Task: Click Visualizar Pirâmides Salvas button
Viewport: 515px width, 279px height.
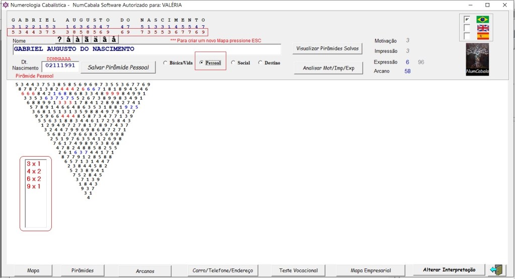Action: click(x=327, y=49)
